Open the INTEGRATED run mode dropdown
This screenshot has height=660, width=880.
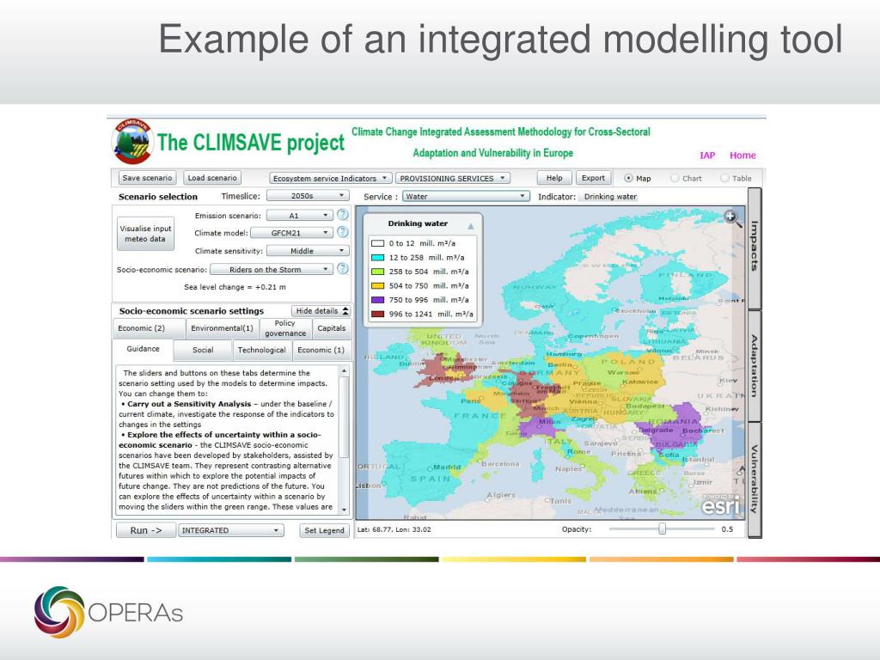[x=230, y=530]
